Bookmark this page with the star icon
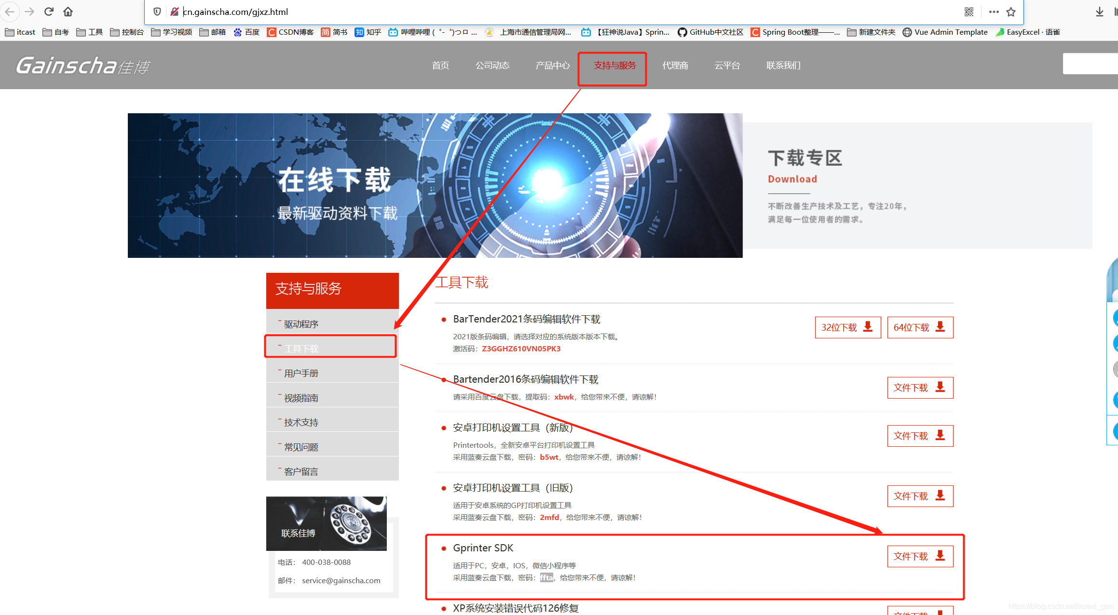The image size is (1118, 615). 1011,12
